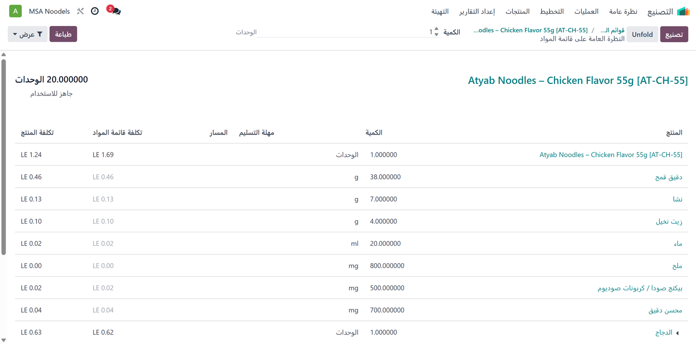Click the scrollbar up arrow
This screenshot has width=696, height=344.
[3, 55]
